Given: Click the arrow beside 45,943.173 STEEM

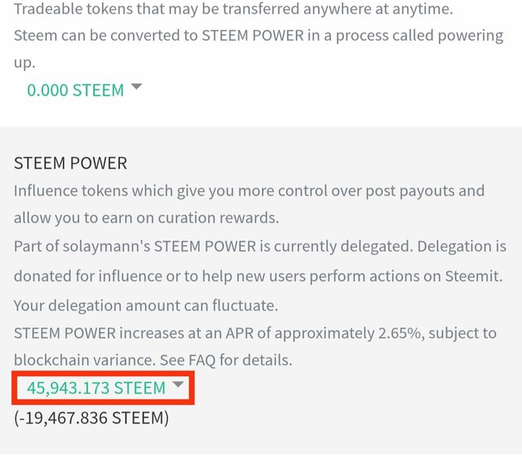Looking at the screenshot, I should [x=177, y=387].
